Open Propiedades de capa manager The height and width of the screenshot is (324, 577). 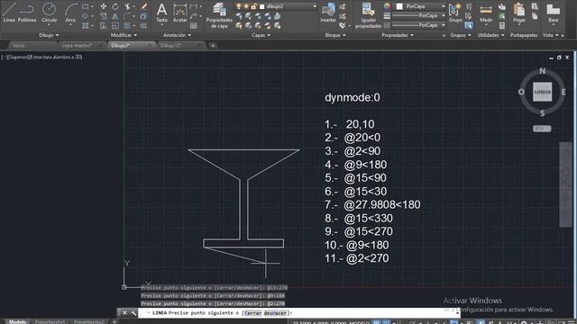[219, 15]
